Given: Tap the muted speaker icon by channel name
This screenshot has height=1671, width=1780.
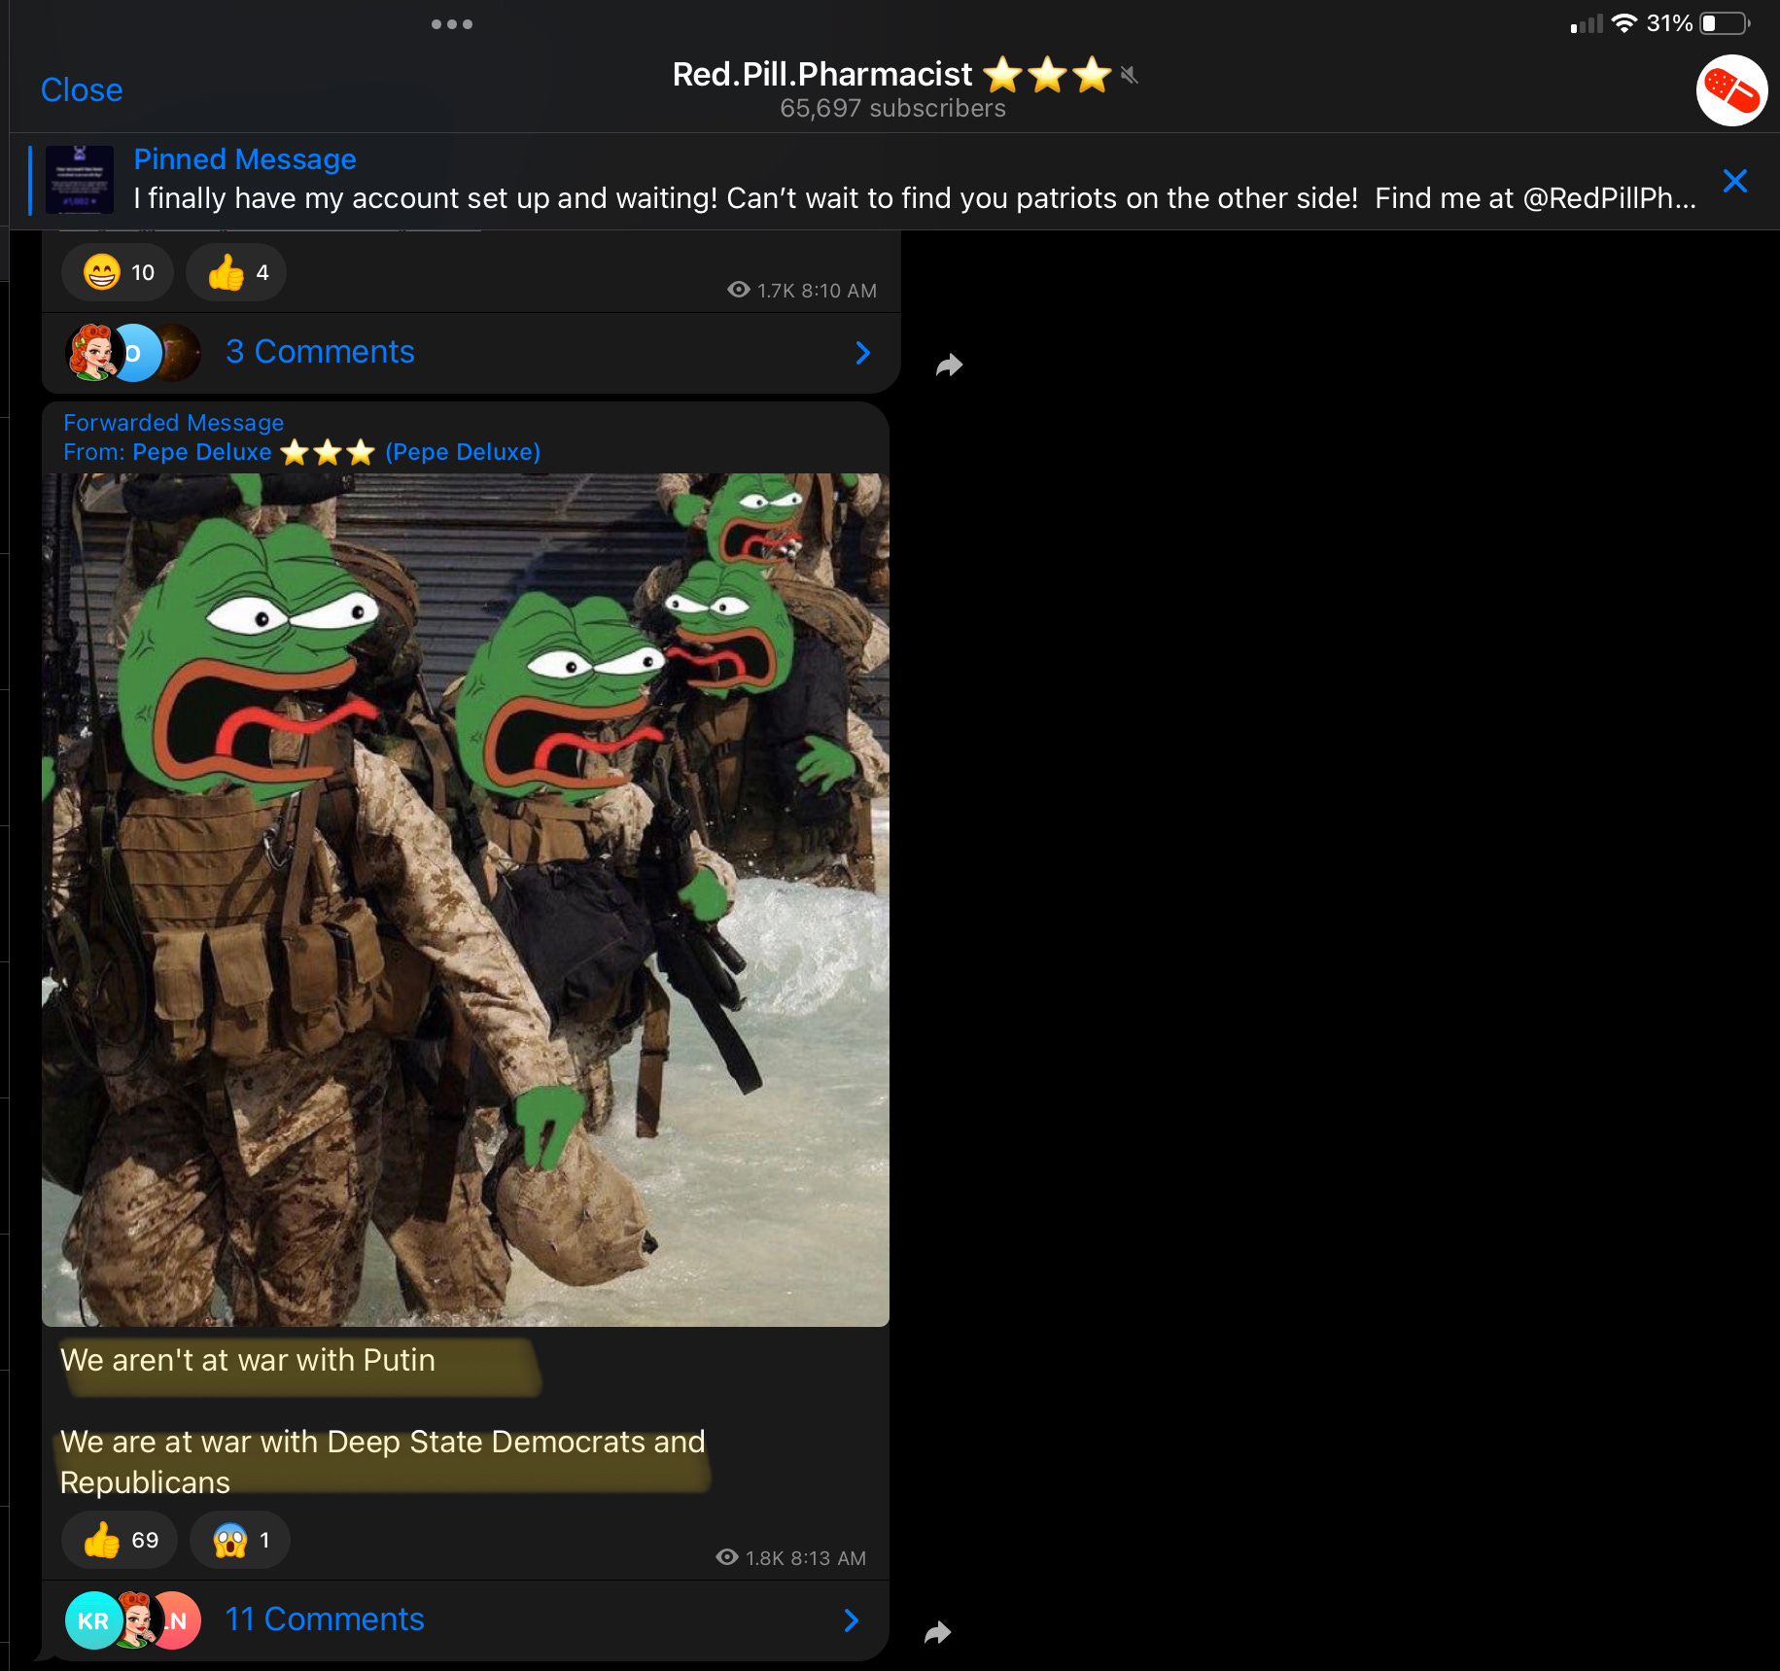Looking at the screenshot, I should [1129, 75].
